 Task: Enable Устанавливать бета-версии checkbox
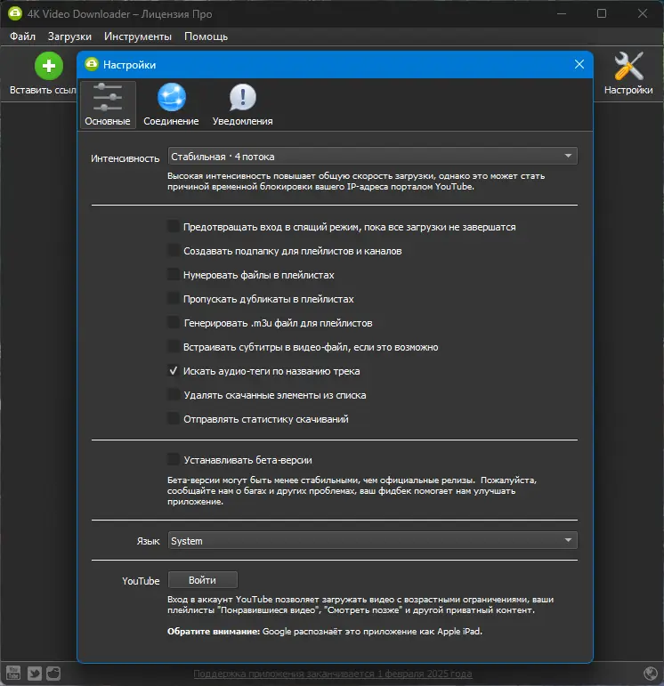coord(174,460)
